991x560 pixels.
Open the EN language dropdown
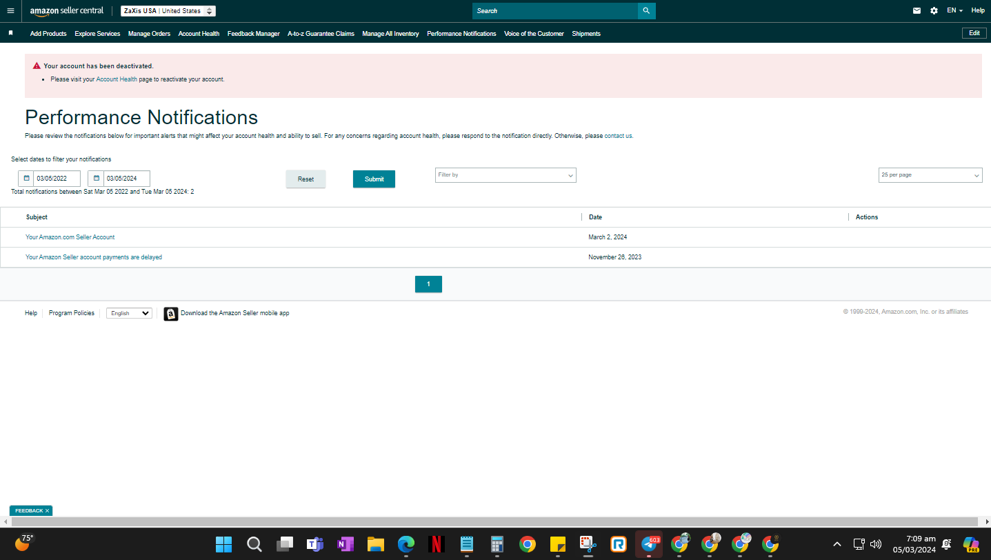954,10
